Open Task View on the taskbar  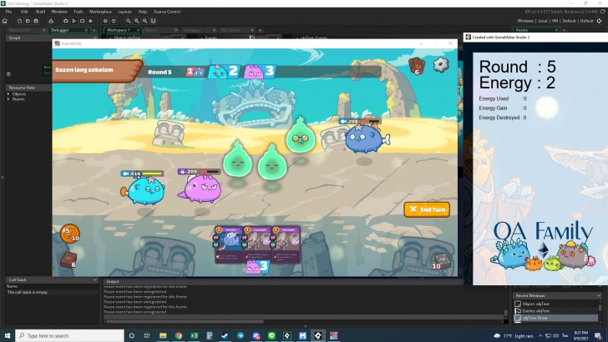pyautogui.click(x=147, y=335)
